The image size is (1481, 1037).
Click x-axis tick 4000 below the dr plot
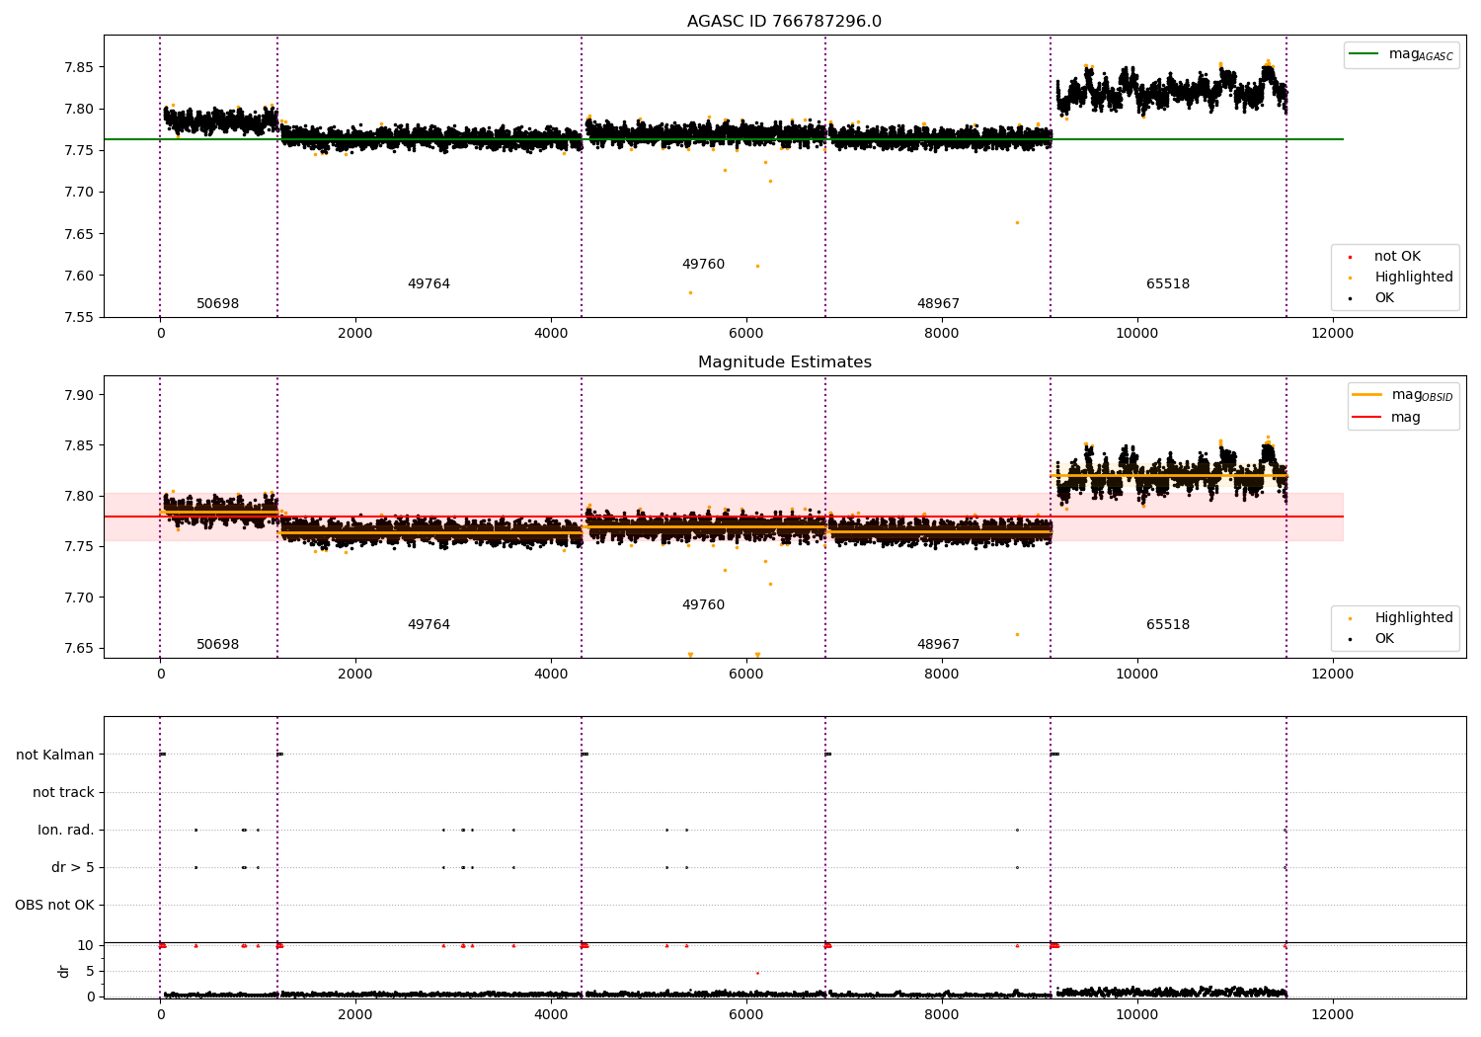click(550, 1014)
